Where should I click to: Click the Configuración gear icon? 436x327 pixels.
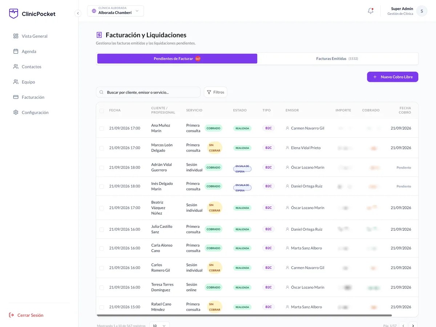point(16,112)
